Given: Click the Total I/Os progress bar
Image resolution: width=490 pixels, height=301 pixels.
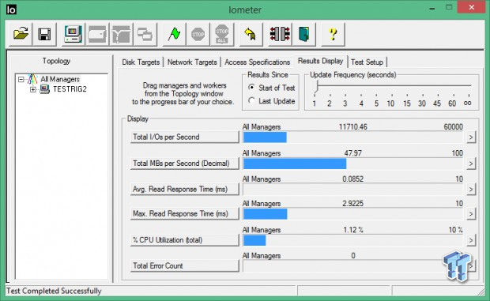Looking at the screenshot, I should pyautogui.click(x=353, y=137).
